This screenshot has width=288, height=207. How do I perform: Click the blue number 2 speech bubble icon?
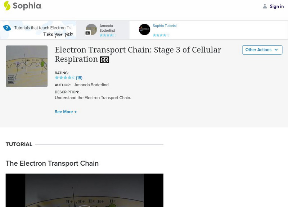click(6, 28)
